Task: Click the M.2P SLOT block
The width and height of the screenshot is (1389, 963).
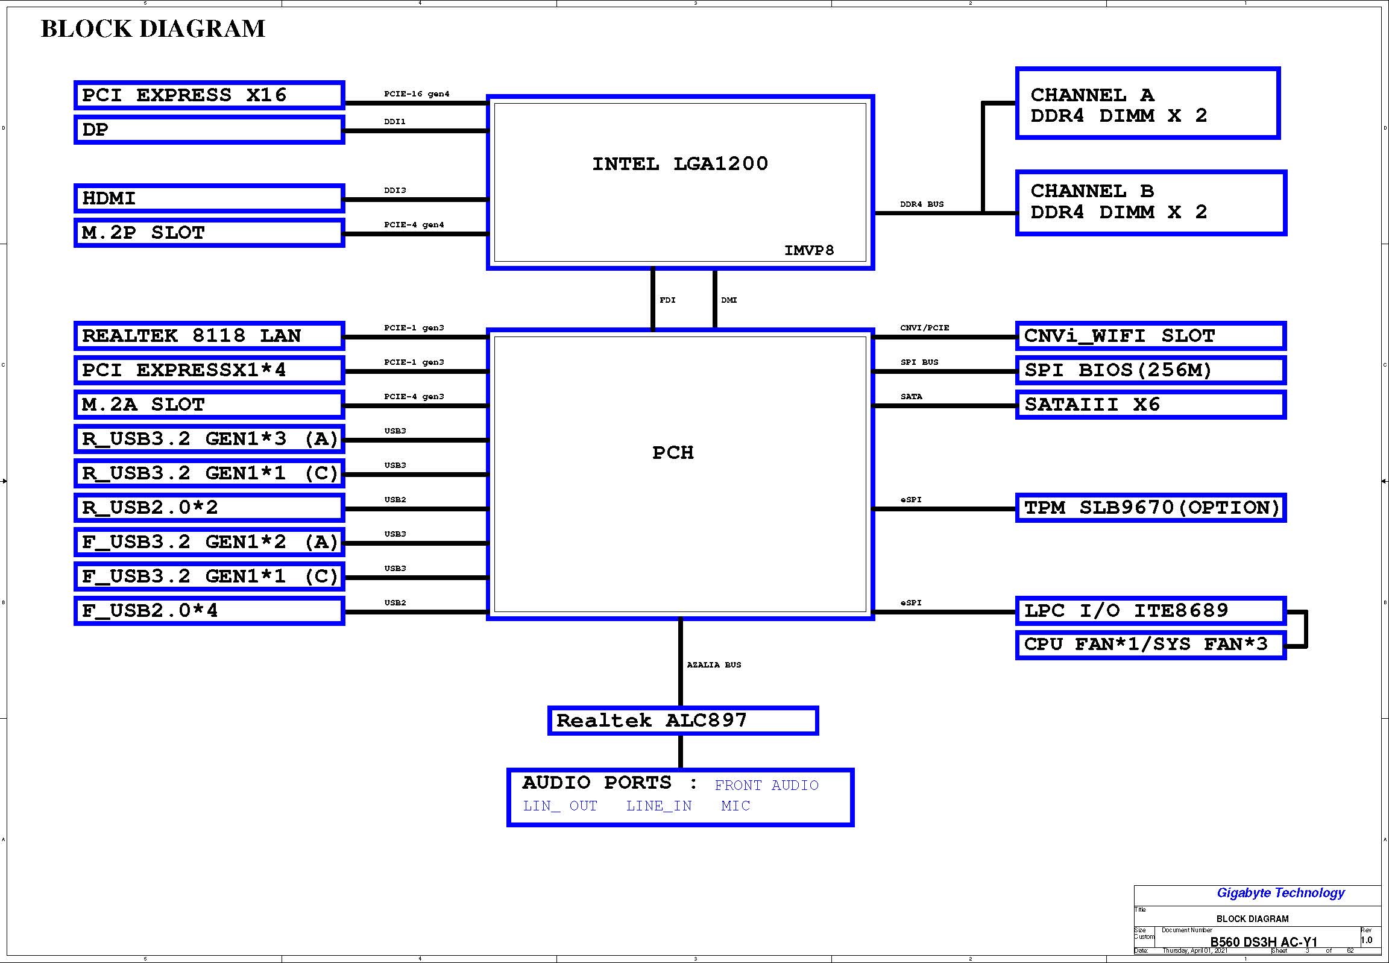Action: coord(209,233)
